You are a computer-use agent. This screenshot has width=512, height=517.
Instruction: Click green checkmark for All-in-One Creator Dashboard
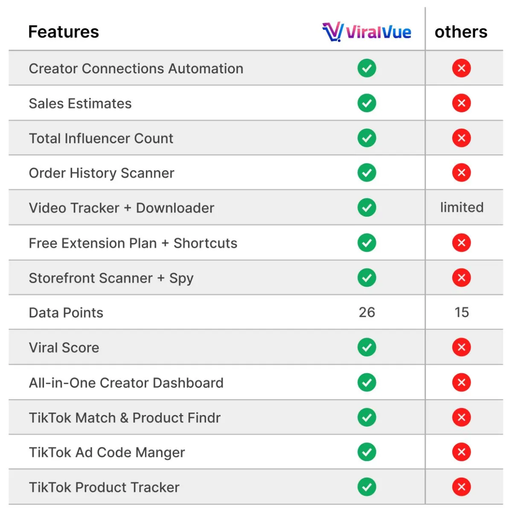(x=367, y=382)
